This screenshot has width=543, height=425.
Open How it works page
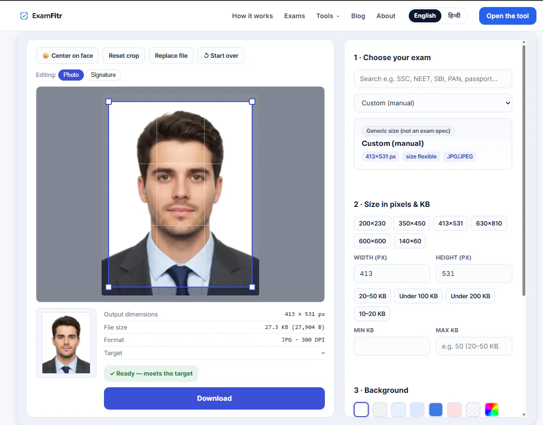point(253,16)
